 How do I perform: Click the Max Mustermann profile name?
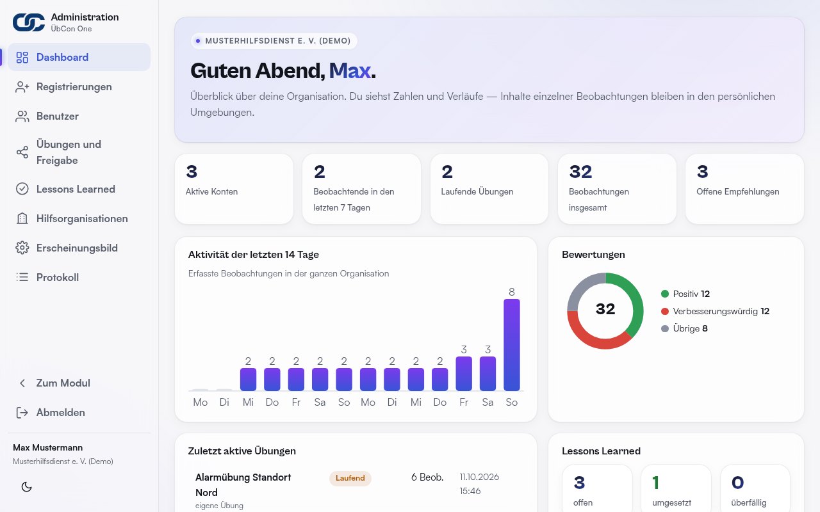tap(48, 448)
